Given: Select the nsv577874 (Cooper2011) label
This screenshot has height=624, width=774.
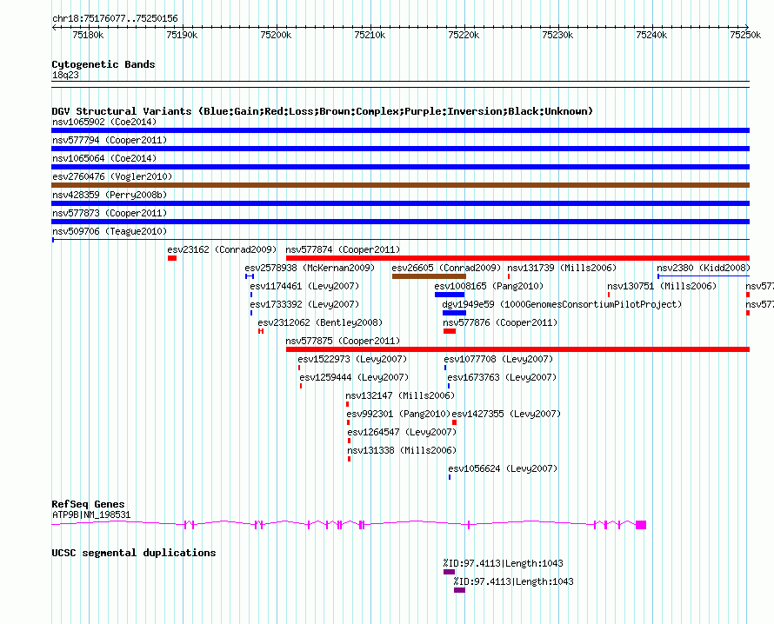Looking at the screenshot, I should [x=343, y=249].
